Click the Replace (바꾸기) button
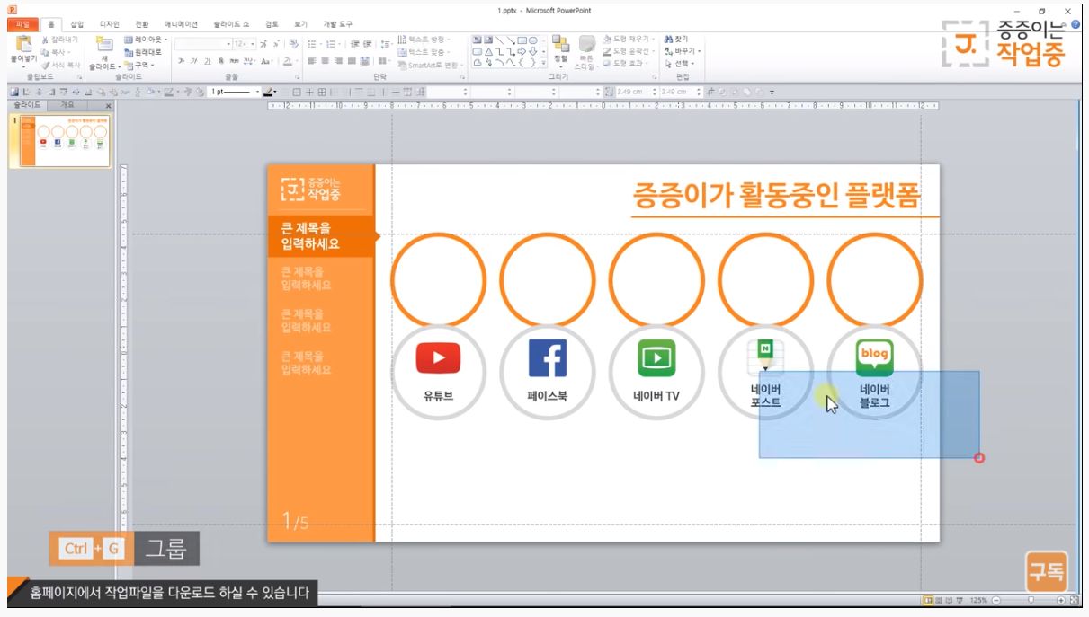Screen dimensions: 1089x617 coord(682,51)
